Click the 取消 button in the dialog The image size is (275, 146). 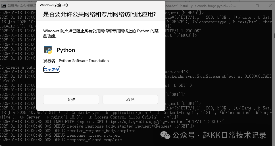tap(130, 100)
